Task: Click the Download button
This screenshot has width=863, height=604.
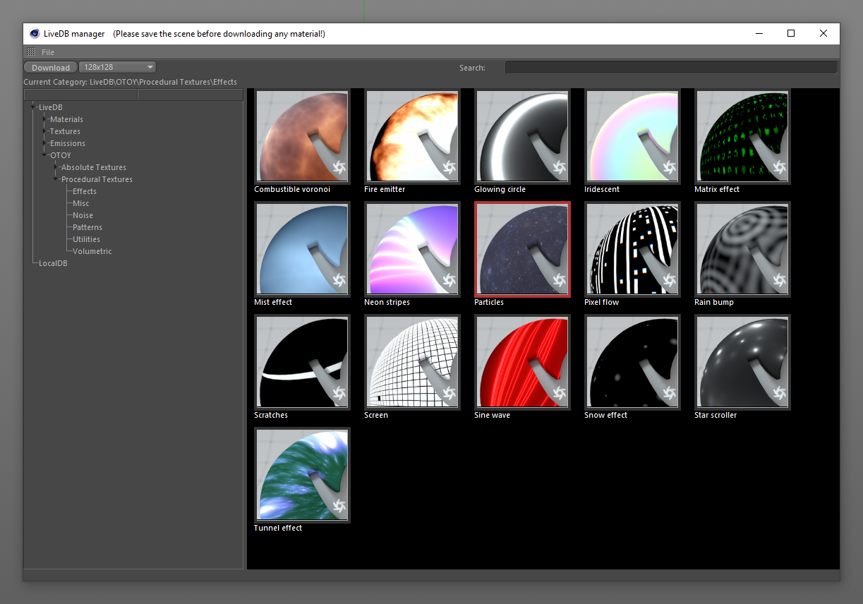Action: coord(51,68)
